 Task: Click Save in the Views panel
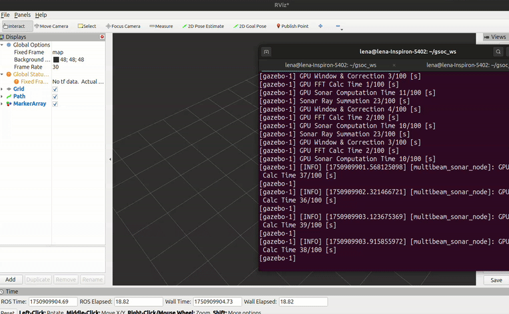496,280
